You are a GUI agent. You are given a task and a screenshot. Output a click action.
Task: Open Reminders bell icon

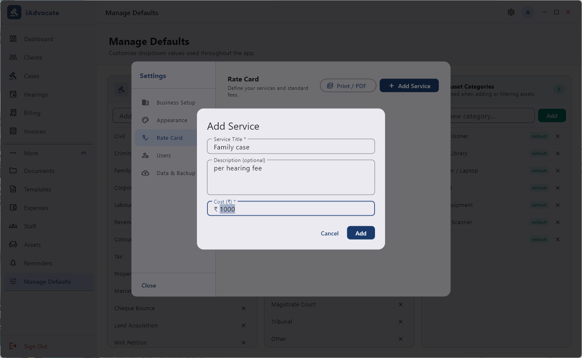click(13, 263)
